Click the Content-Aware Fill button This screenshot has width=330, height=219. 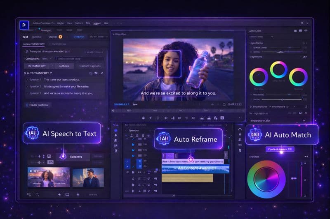[x=280, y=149]
